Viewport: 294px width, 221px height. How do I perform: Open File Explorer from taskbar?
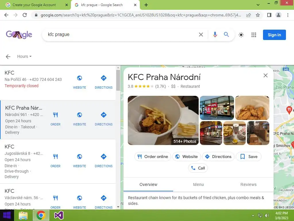click(x=23, y=215)
